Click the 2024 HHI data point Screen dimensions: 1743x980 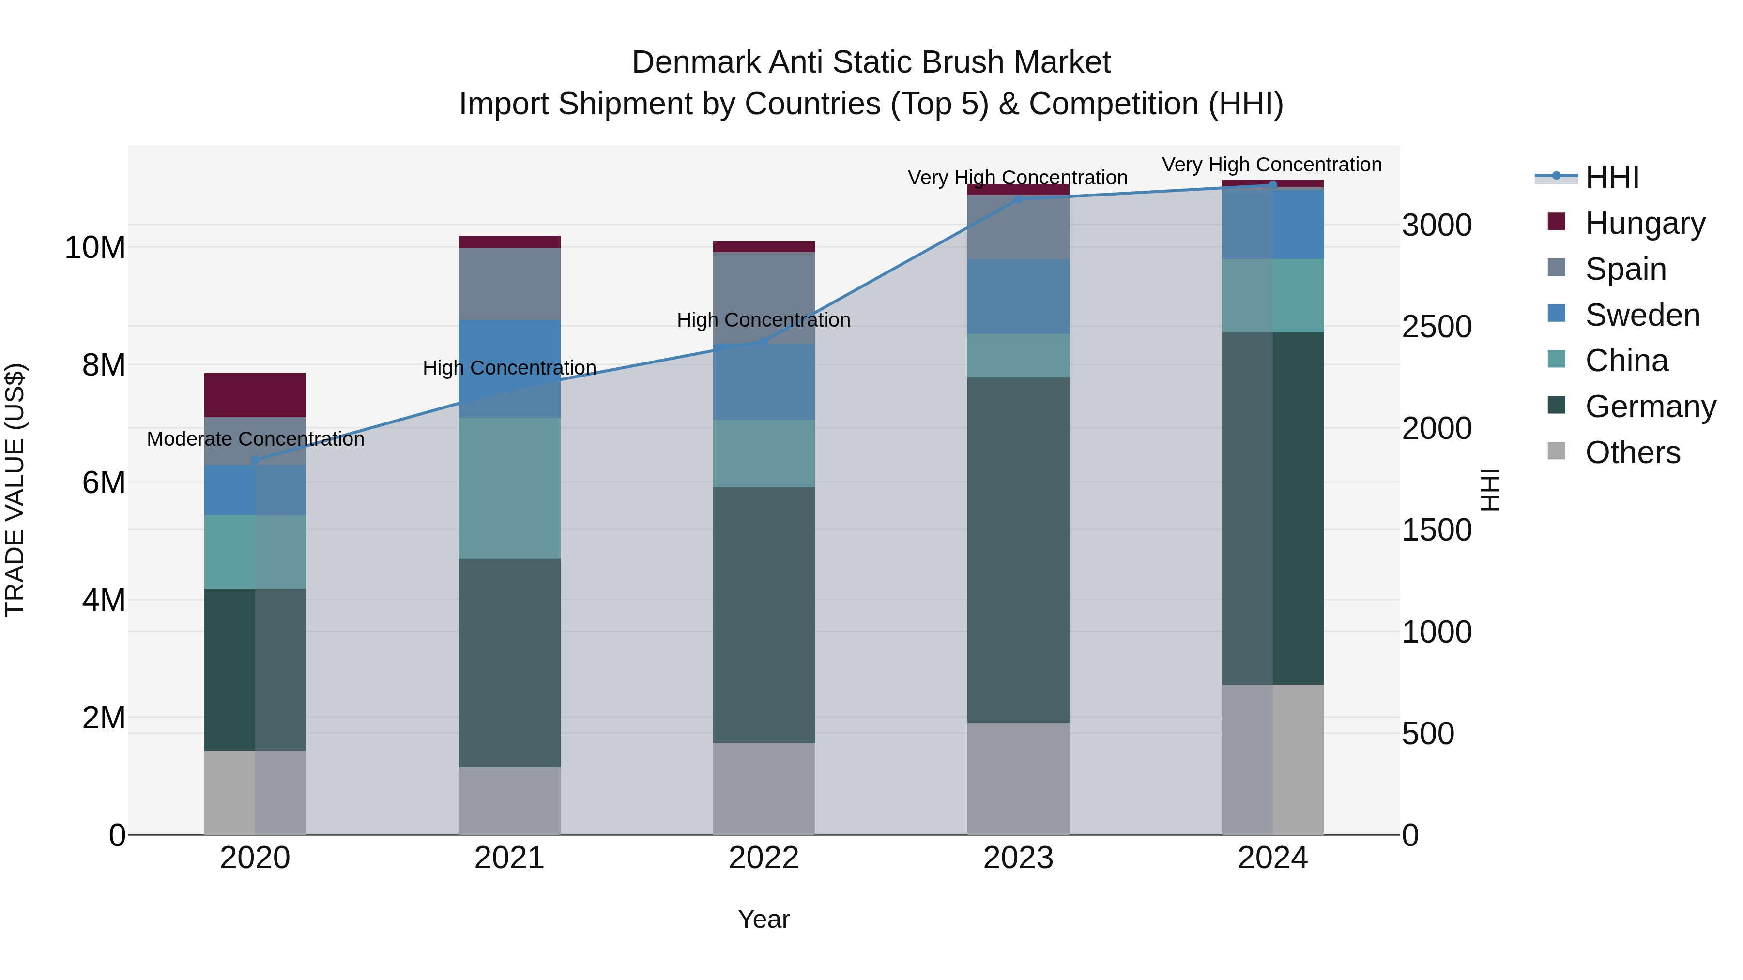(x=1273, y=185)
